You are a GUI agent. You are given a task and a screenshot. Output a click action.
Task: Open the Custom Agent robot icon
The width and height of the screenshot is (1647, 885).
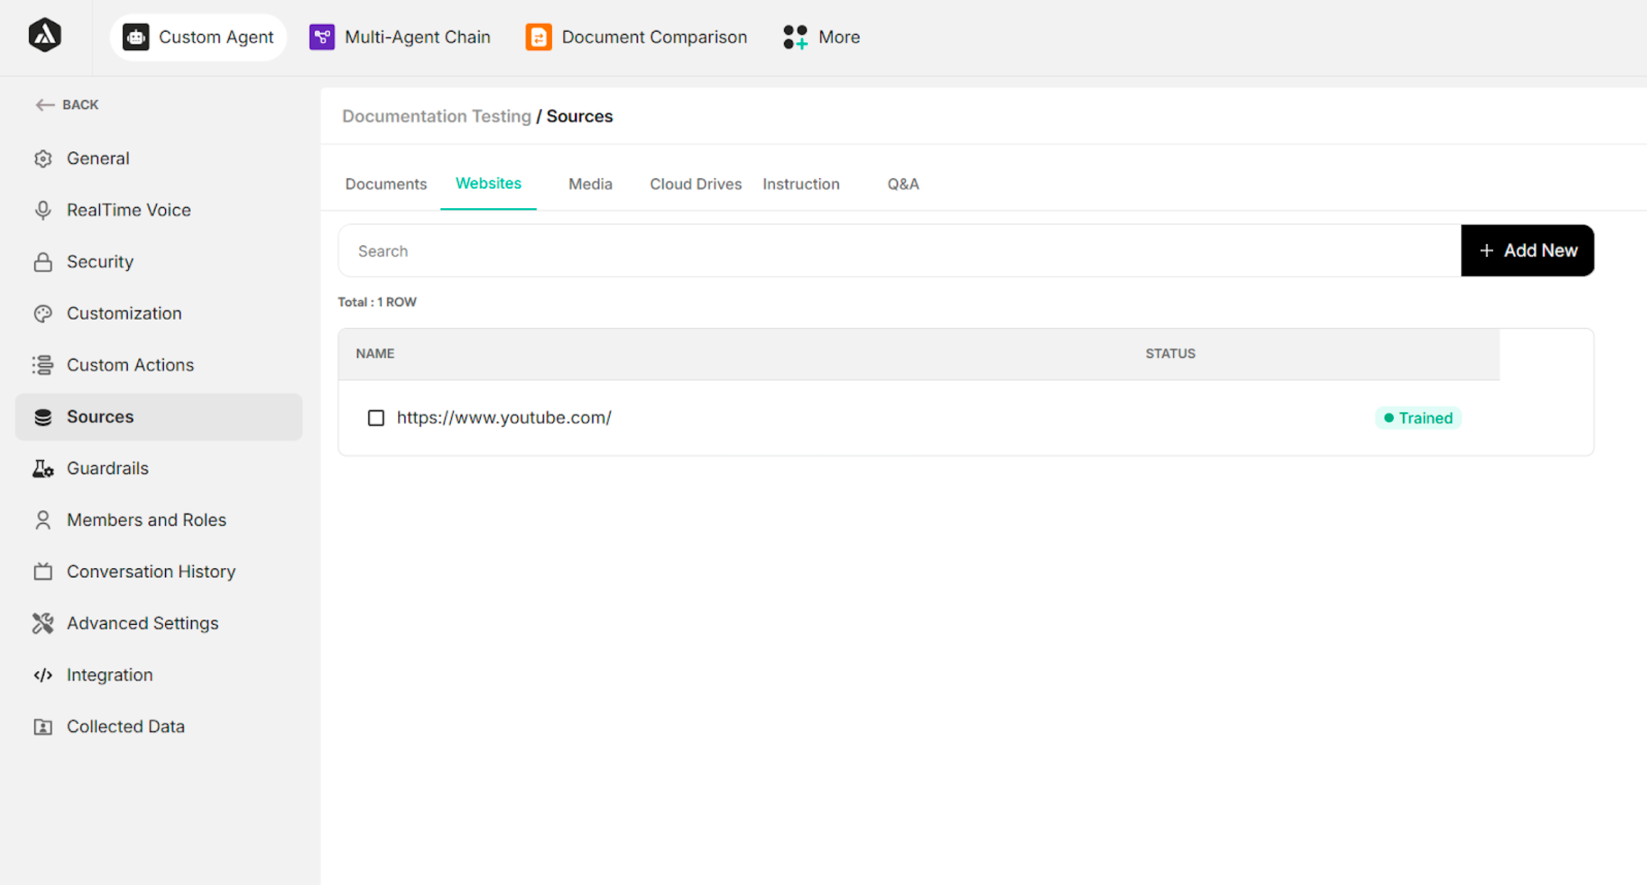136,37
